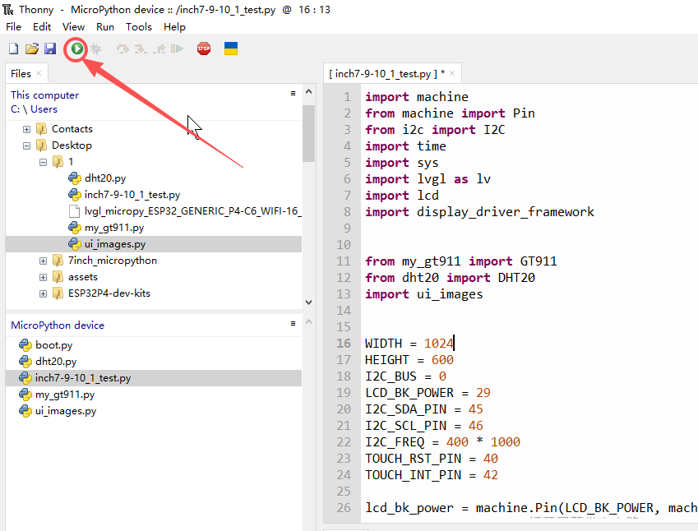Open the File menu

coord(13,27)
